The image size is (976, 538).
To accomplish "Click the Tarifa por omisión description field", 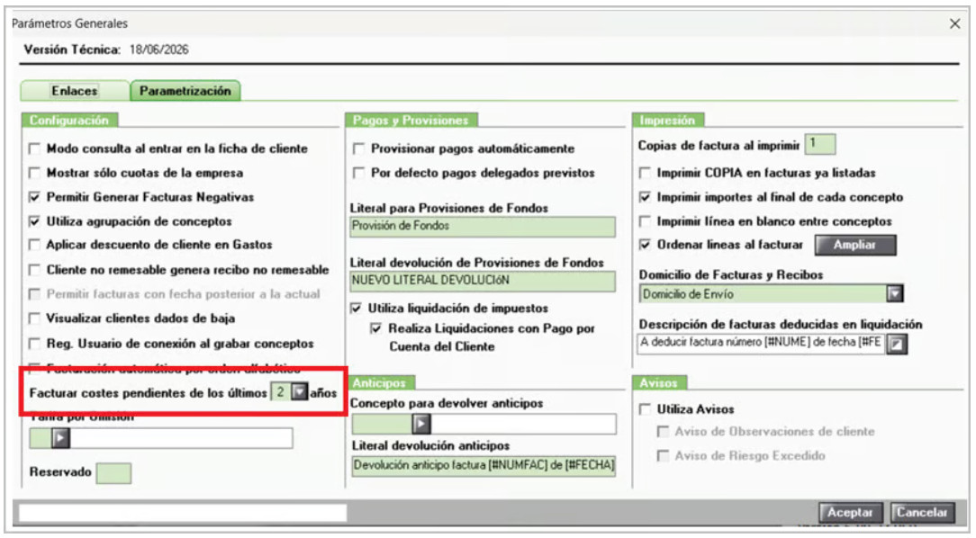I will pos(180,438).
